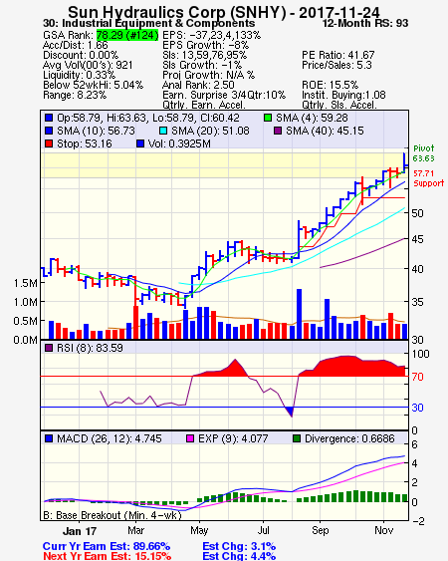448x561 pixels.
Task: Click the red 57.71 Support label
Action: point(429,178)
